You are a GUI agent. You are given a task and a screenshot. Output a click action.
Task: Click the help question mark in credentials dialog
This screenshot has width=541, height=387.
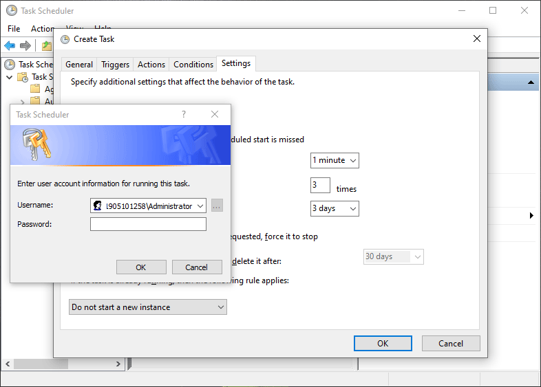coord(184,114)
